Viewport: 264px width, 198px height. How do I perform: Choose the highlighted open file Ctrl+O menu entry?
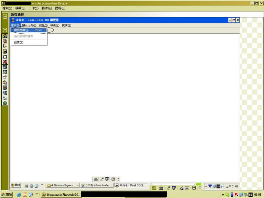click(28, 30)
